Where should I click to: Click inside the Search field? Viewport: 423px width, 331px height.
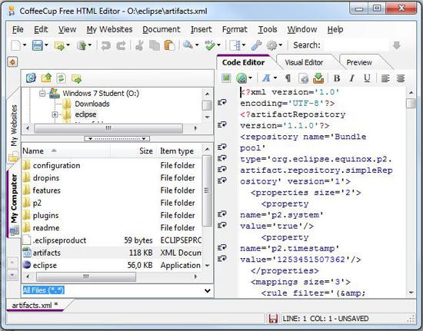click(x=356, y=45)
